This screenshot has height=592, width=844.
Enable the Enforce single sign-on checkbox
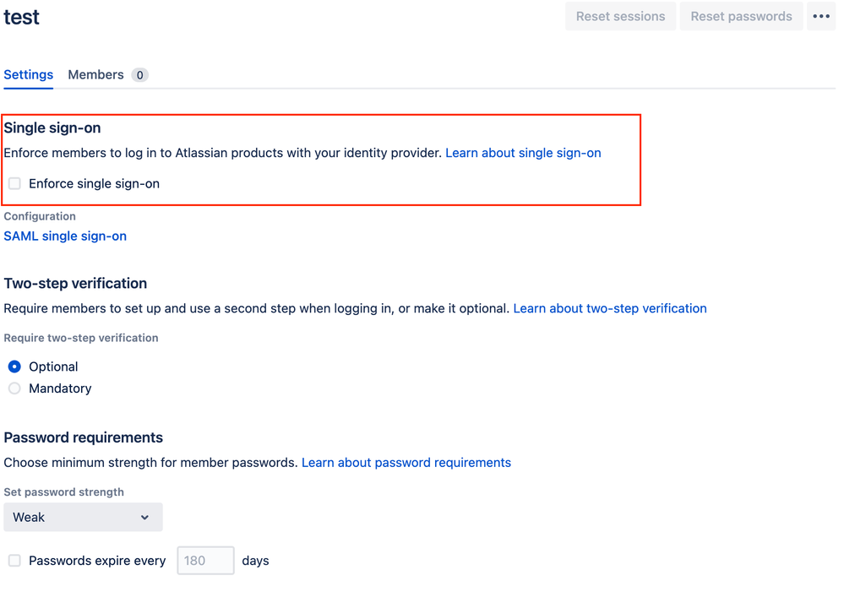[14, 183]
